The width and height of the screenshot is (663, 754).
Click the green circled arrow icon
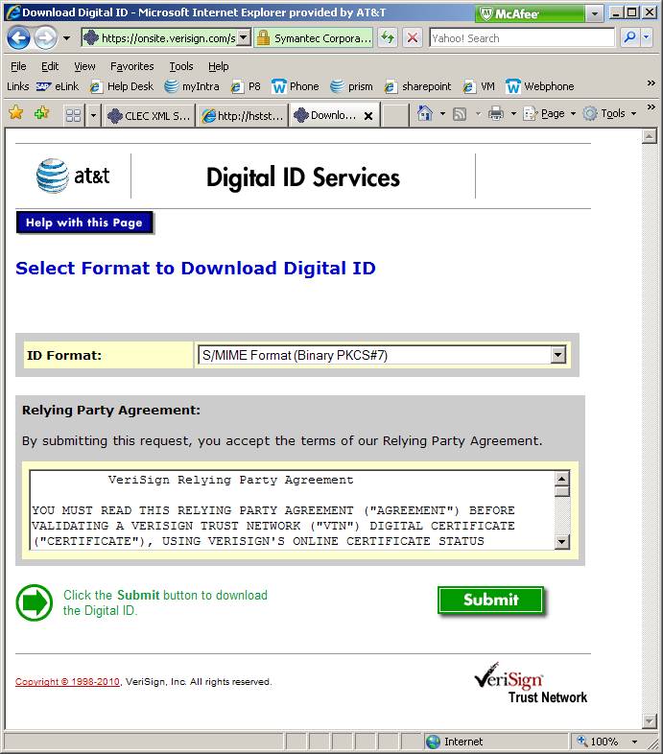[35, 602]
